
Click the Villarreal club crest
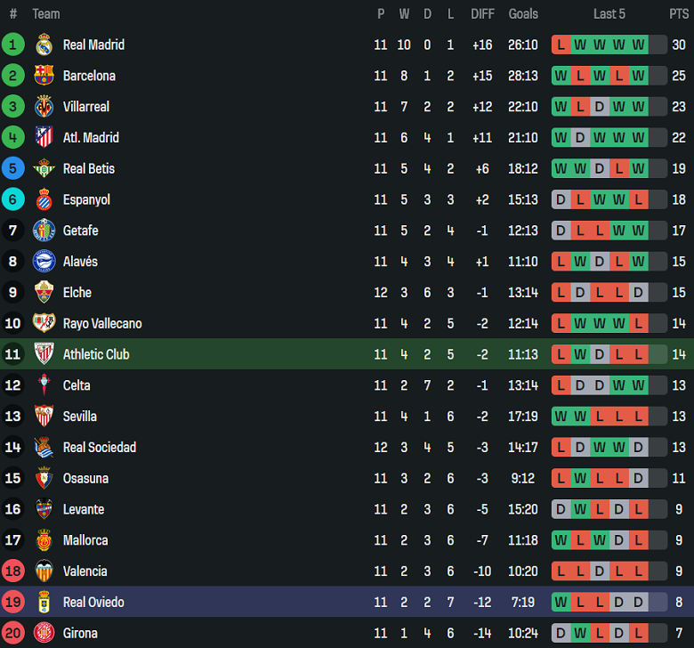coord(44,107)
